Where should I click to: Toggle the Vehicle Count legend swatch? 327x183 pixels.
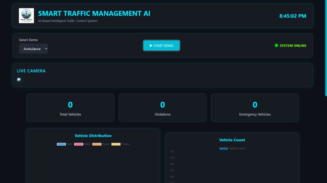coord(224,149)
